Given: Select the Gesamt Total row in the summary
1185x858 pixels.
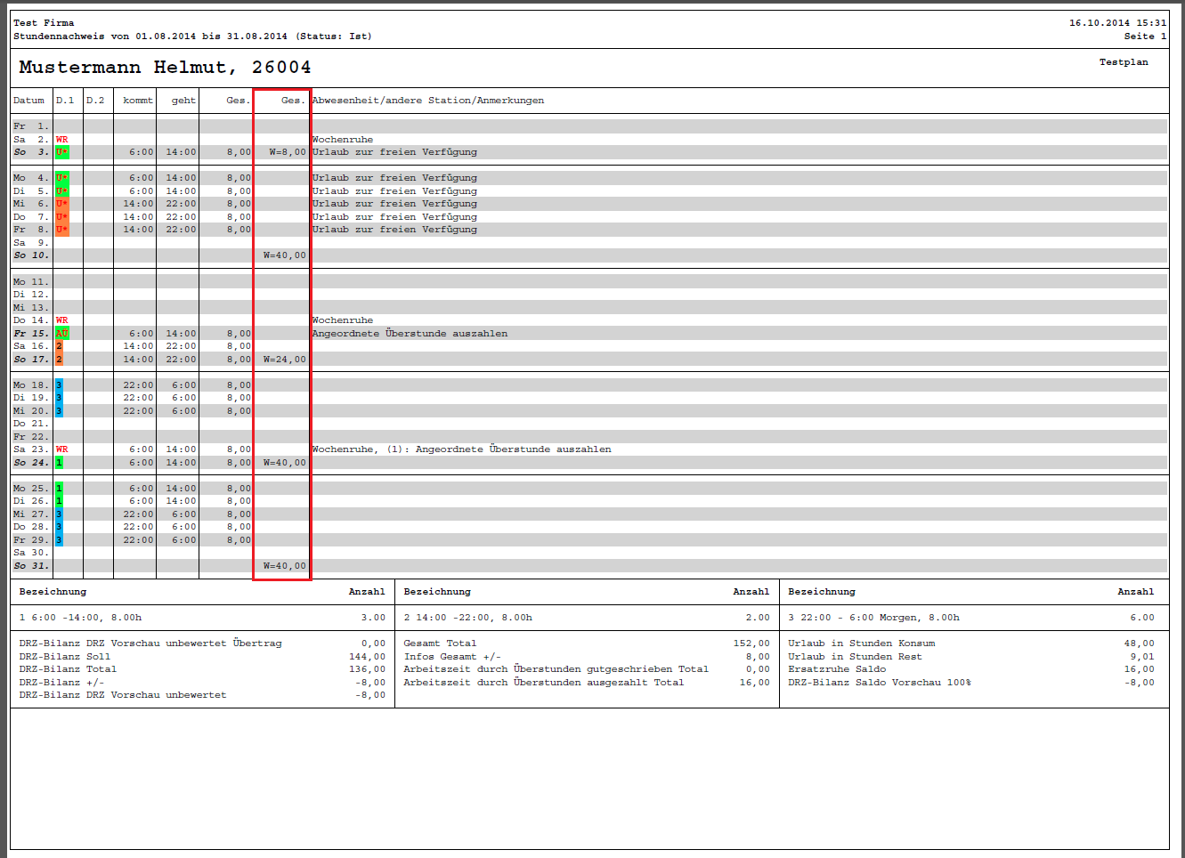Looking at the screenshot, I should click(440, 643).
